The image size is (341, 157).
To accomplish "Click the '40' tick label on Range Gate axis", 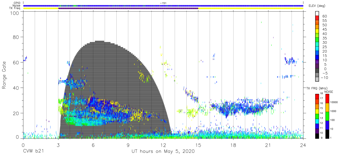I will (x=16, y=88).
